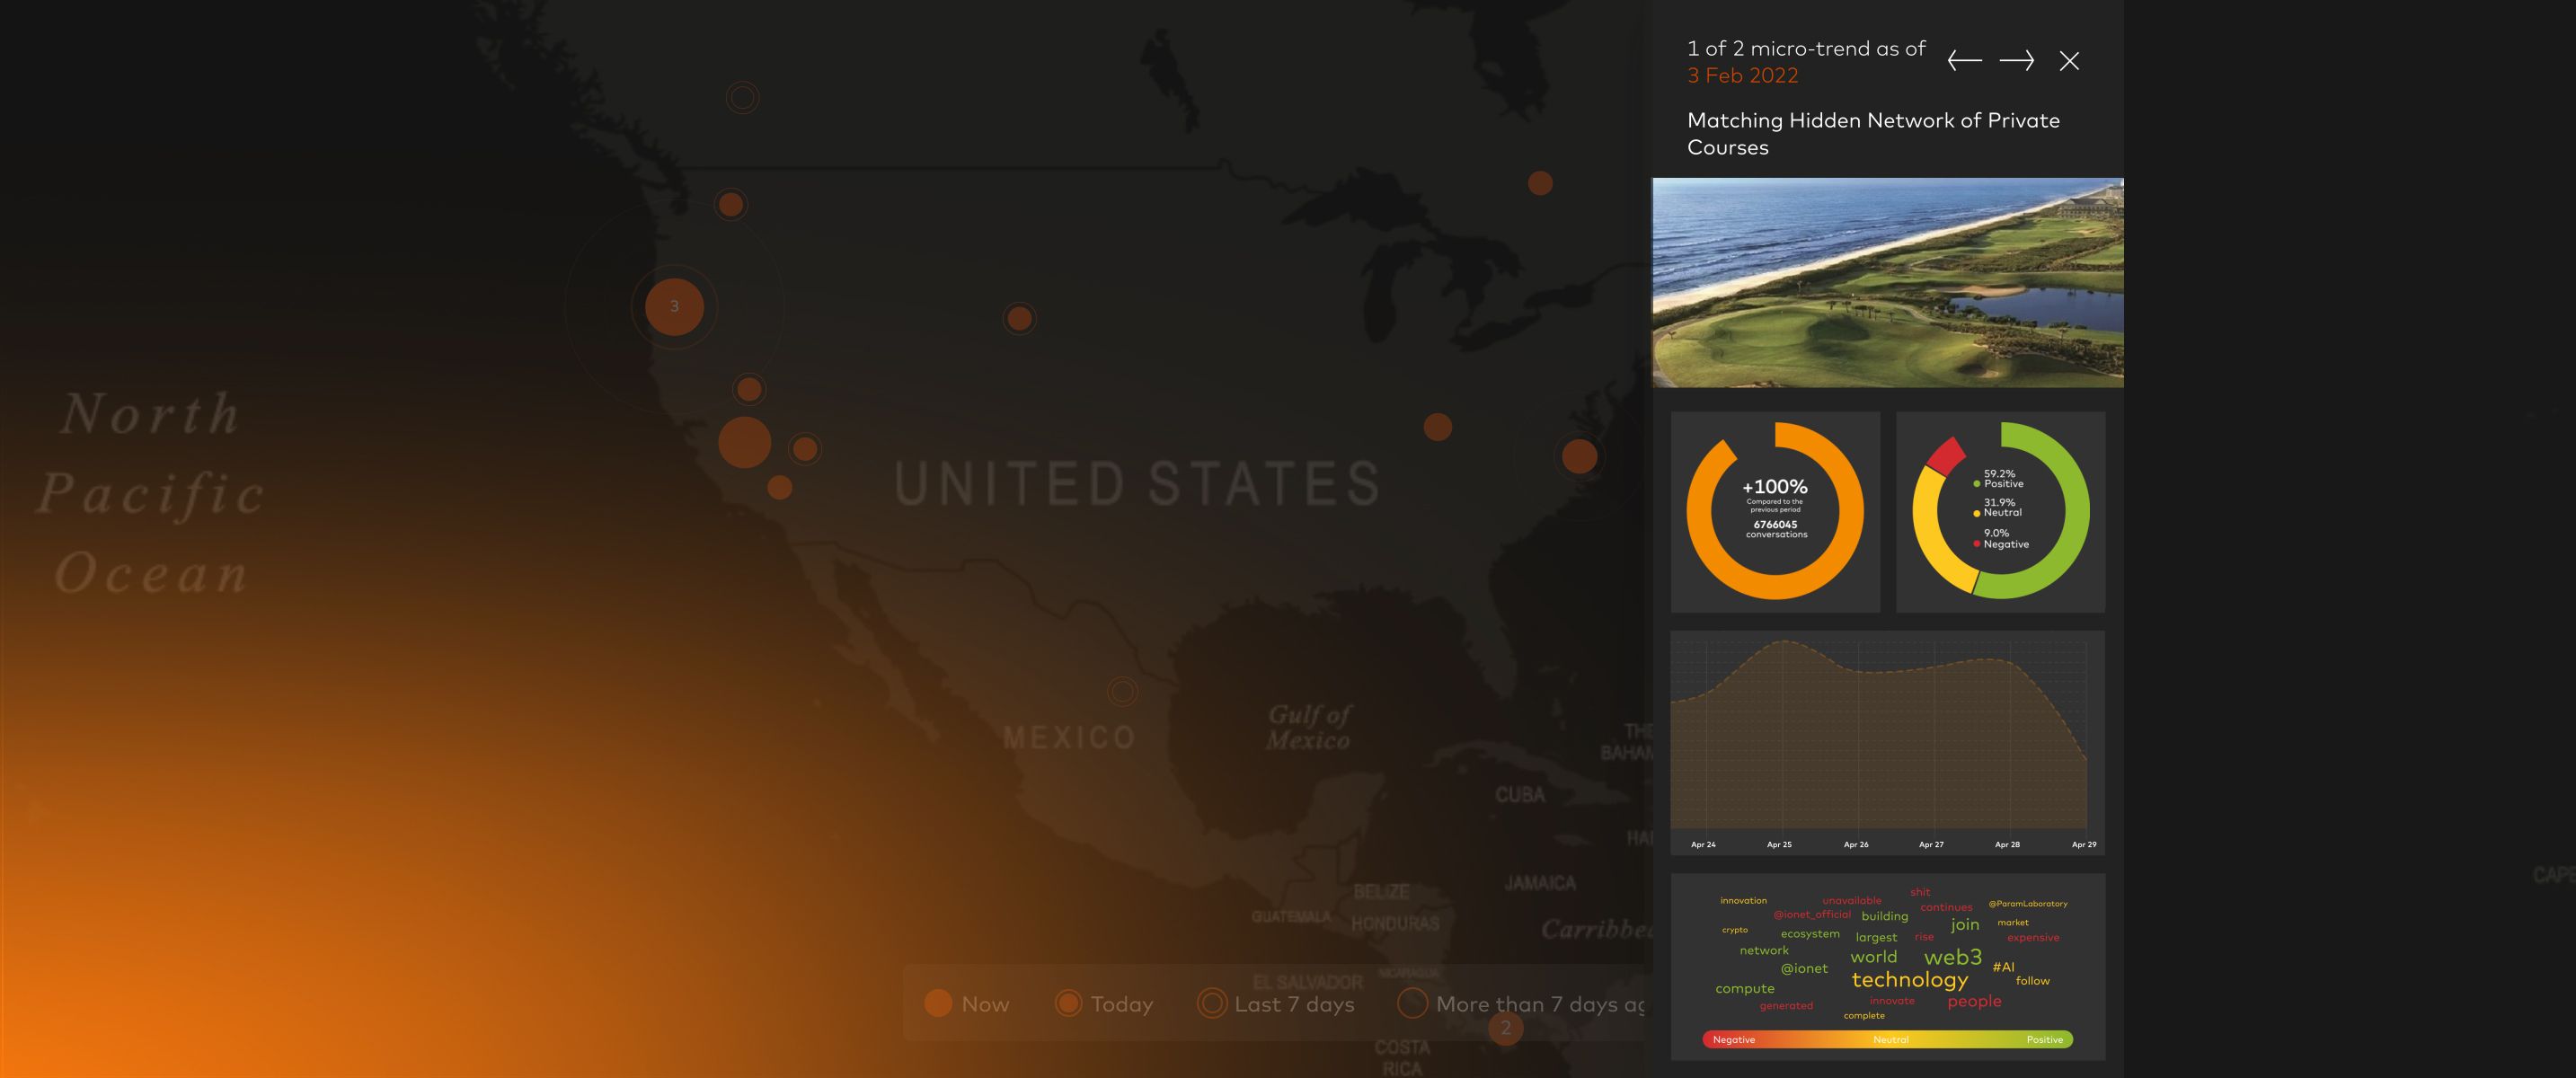Click the Negative to Positive sentiment gradient bar

click(1887, 1040)
